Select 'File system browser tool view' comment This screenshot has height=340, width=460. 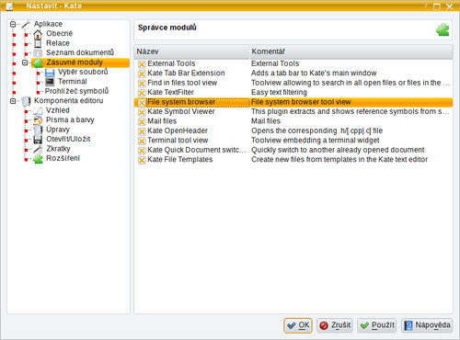point(301,102)
